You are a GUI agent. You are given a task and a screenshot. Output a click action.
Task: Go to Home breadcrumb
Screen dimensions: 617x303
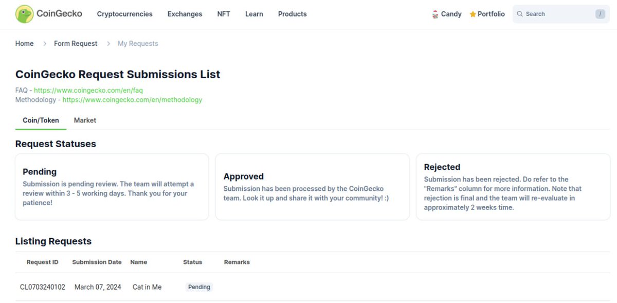[x=24, y=44]
